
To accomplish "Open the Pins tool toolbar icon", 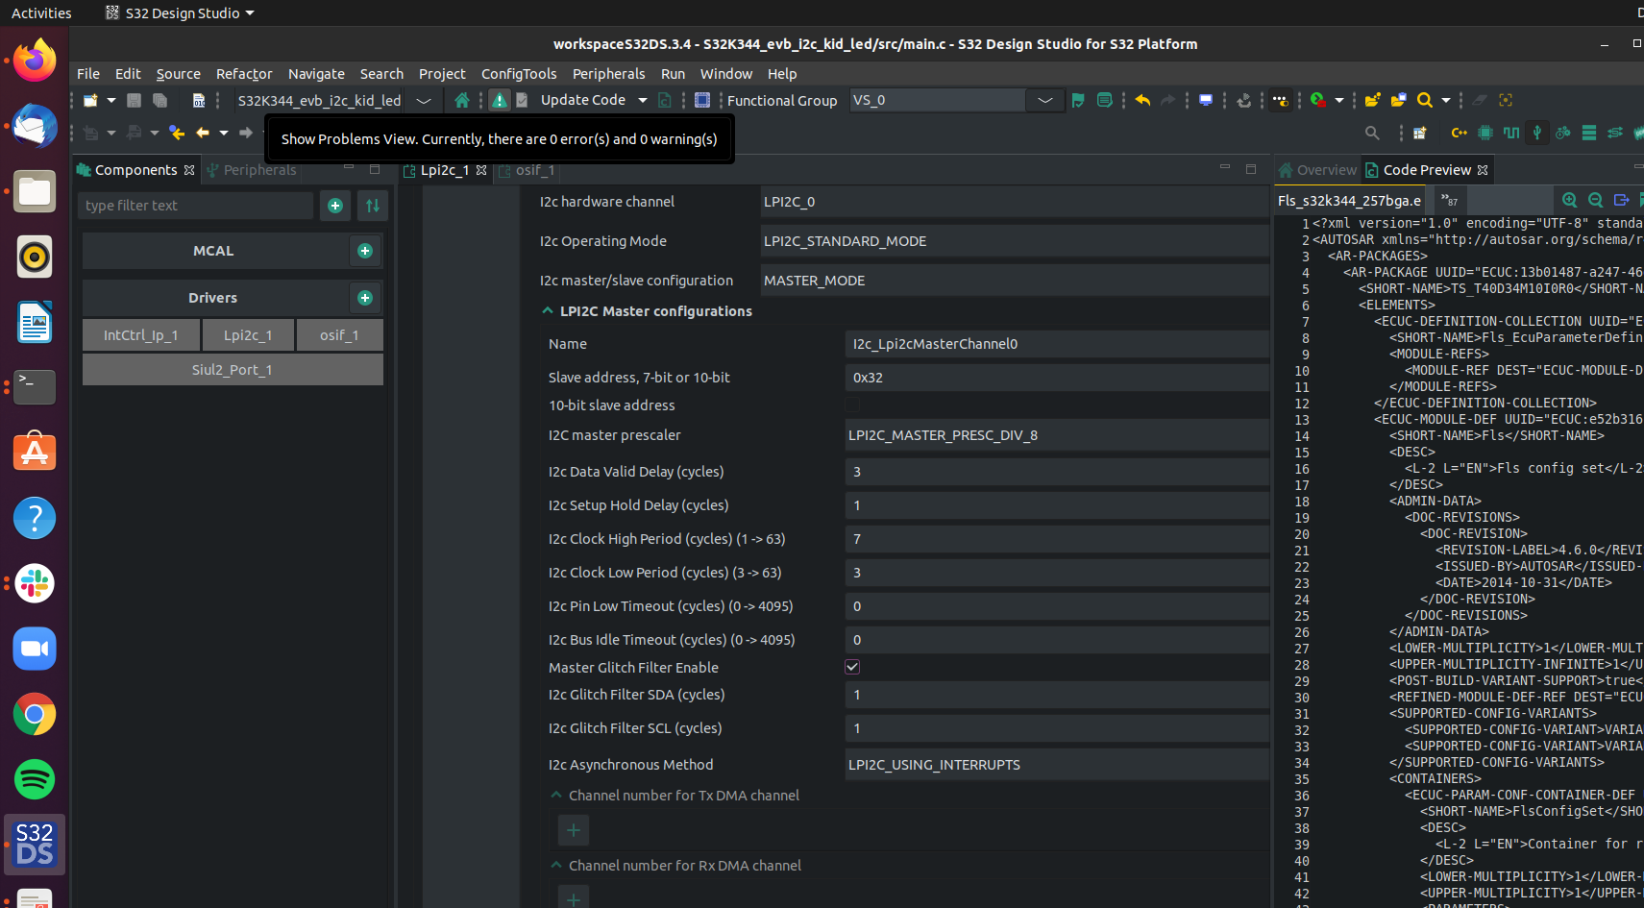I will (1511, 133).
